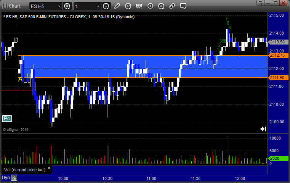Open the studies indicator menu
The height and width of the screenshot is (183, 290).
click(128, 6)
